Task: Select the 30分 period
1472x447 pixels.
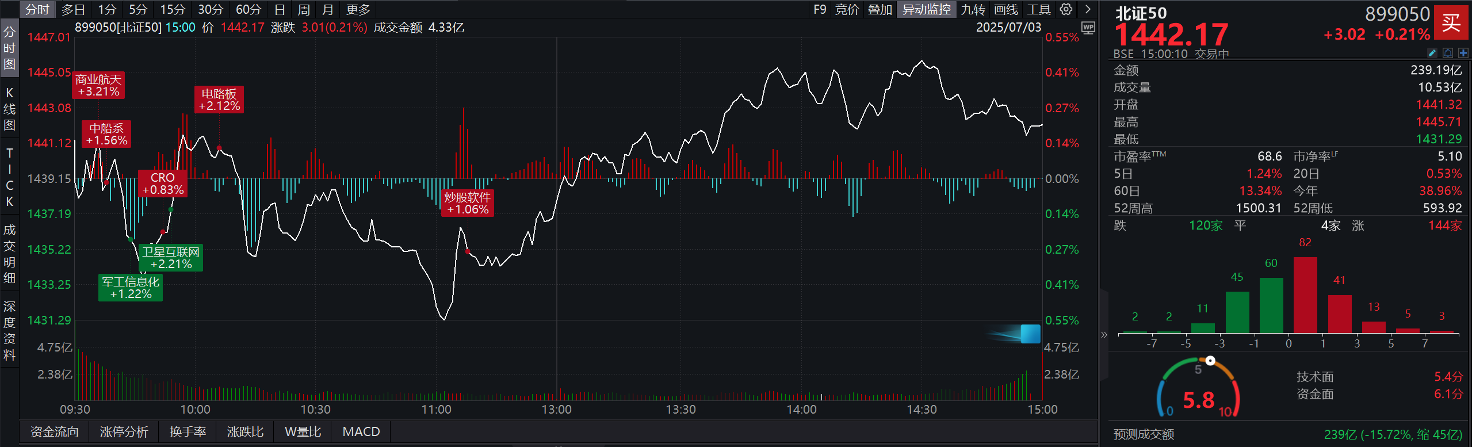Action: pos(211,9)
